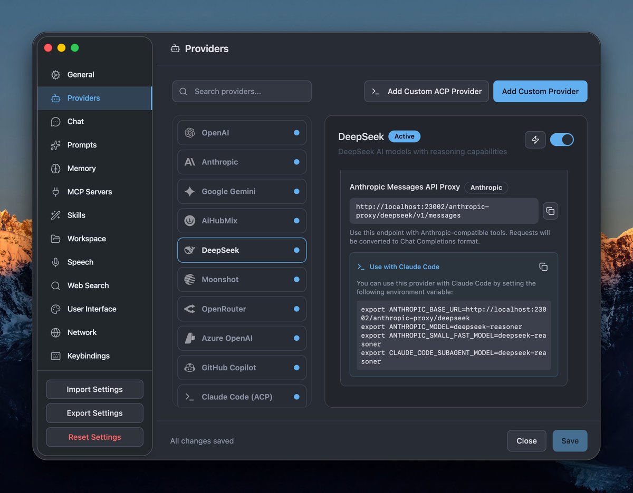
Task: Click the Use with Claude Code heading
Action: [x=405, y=267]
